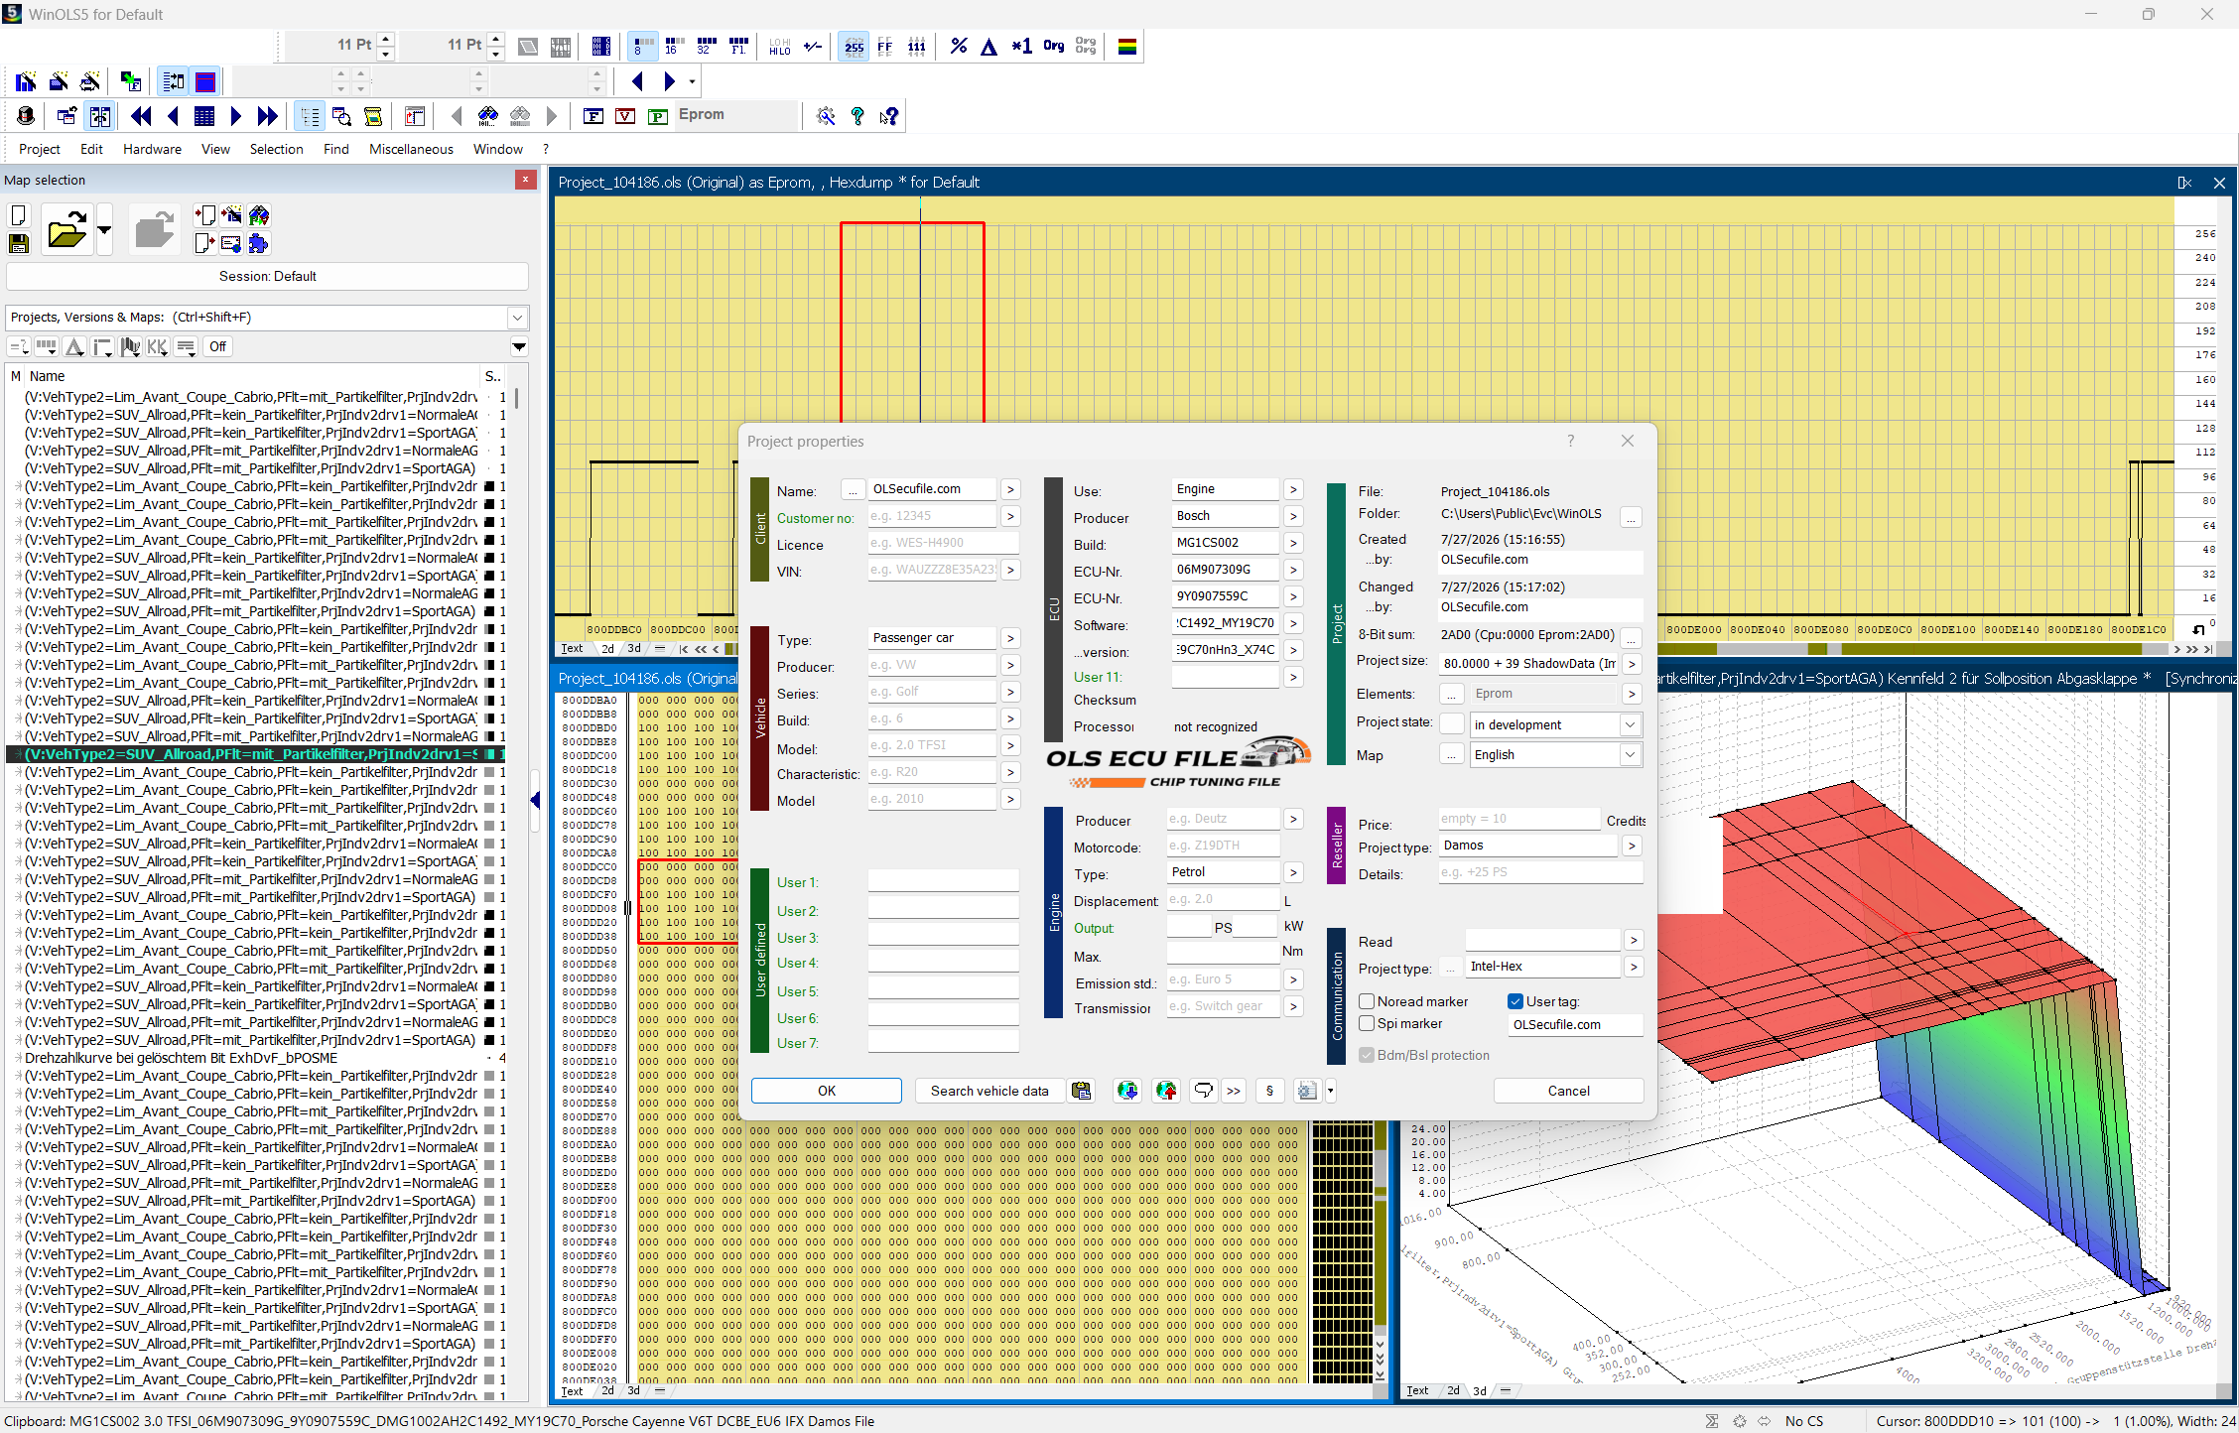Click the >> expand button in dialog
Screen dimensions: 2239x1433
point(1234,1091)
